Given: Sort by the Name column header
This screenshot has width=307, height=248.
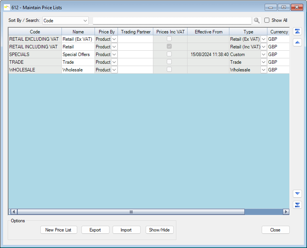Looking at the screenshot, I should coord(78,32).
